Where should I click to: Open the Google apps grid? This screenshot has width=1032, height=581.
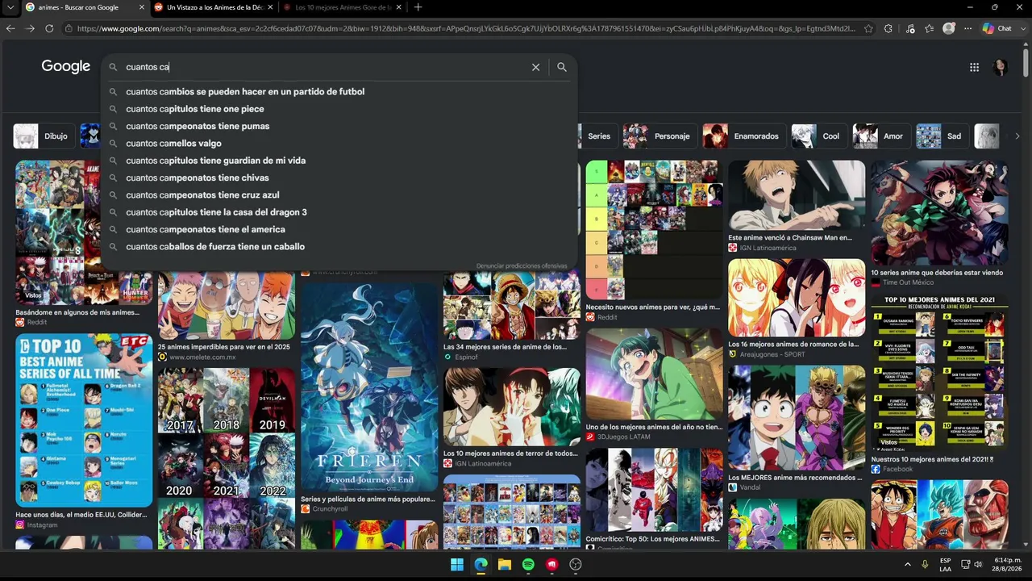pyautogui.click(x=974, y=67)
